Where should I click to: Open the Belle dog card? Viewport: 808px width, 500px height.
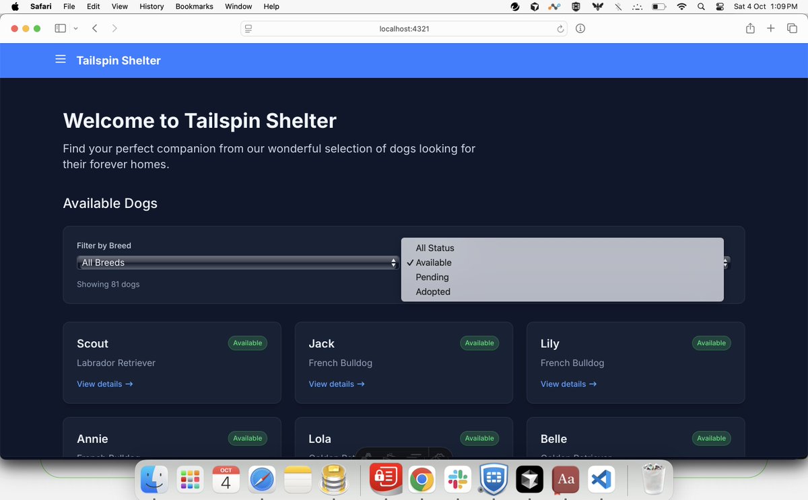(636, 438)
